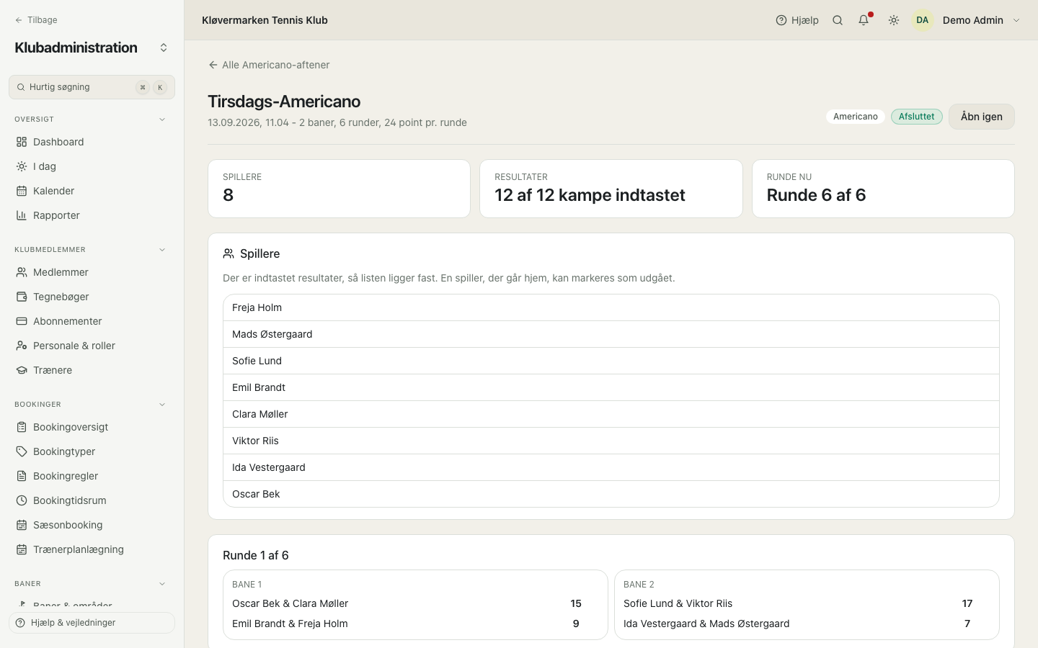Open the Hjælp help link
The height and width of the screenshot is (648, 1038).
point(797,20)
